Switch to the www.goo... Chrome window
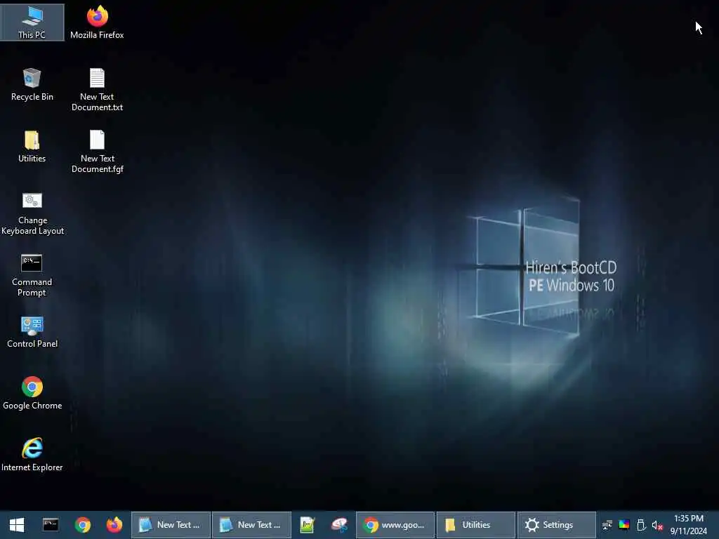Image resolution: width=719 pixels, height=539 pixels. click(395, 525)
